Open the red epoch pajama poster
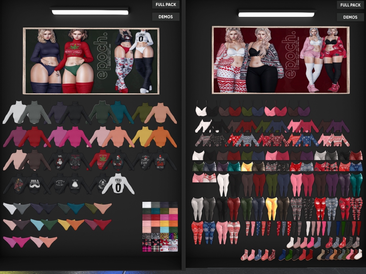 click(281, 60)
